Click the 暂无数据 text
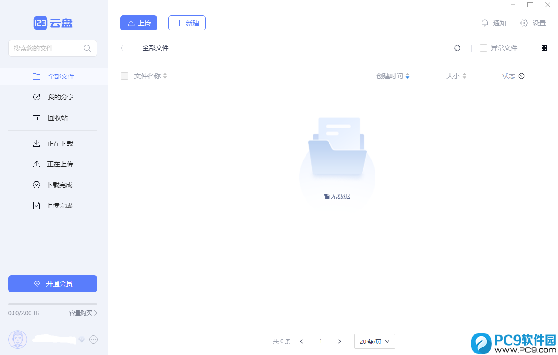Viewport: 558px width, 355px height. pos(337,196)
